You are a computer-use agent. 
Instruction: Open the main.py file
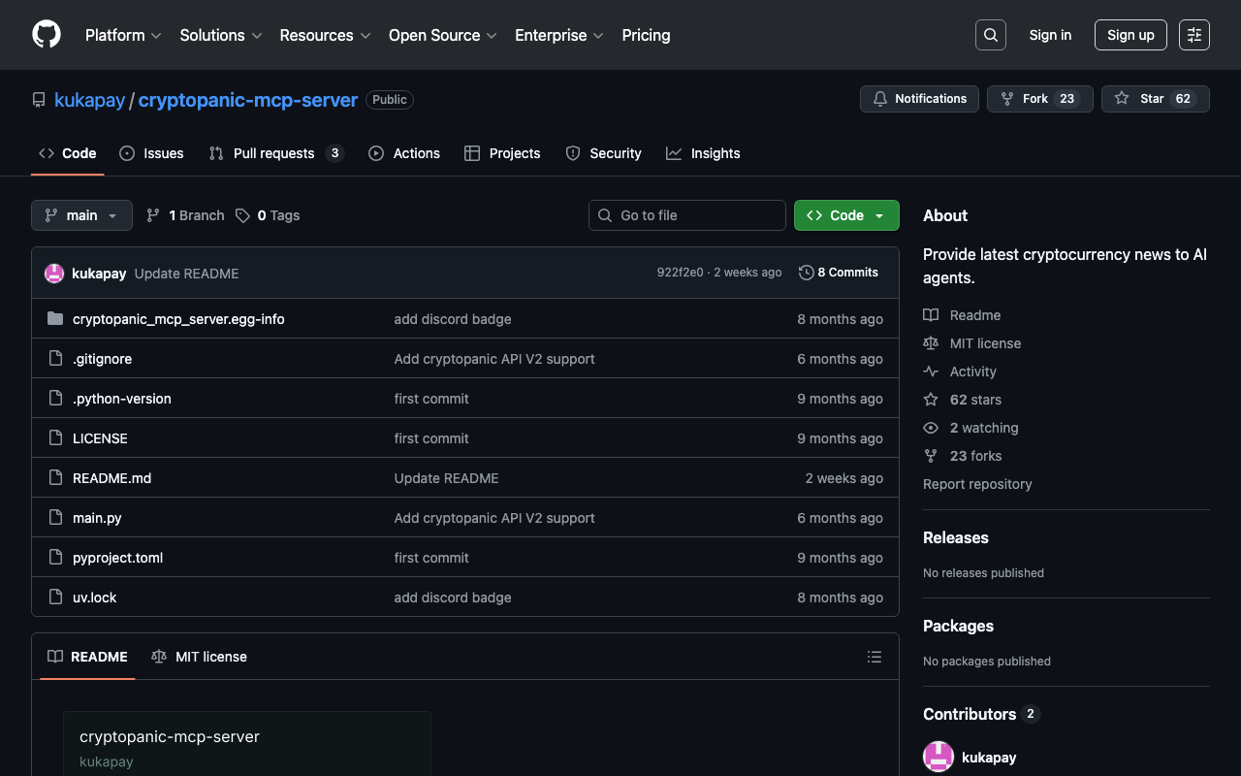click(97, 518)
